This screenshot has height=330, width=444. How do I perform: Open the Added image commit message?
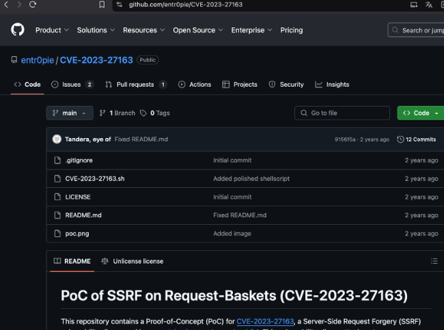point(232,234)
